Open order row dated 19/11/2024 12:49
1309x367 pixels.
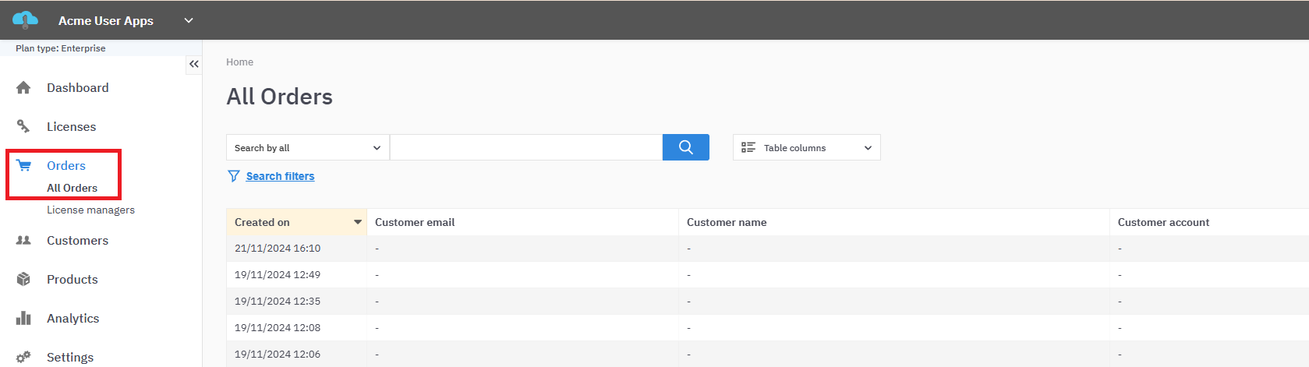(278, 274)
